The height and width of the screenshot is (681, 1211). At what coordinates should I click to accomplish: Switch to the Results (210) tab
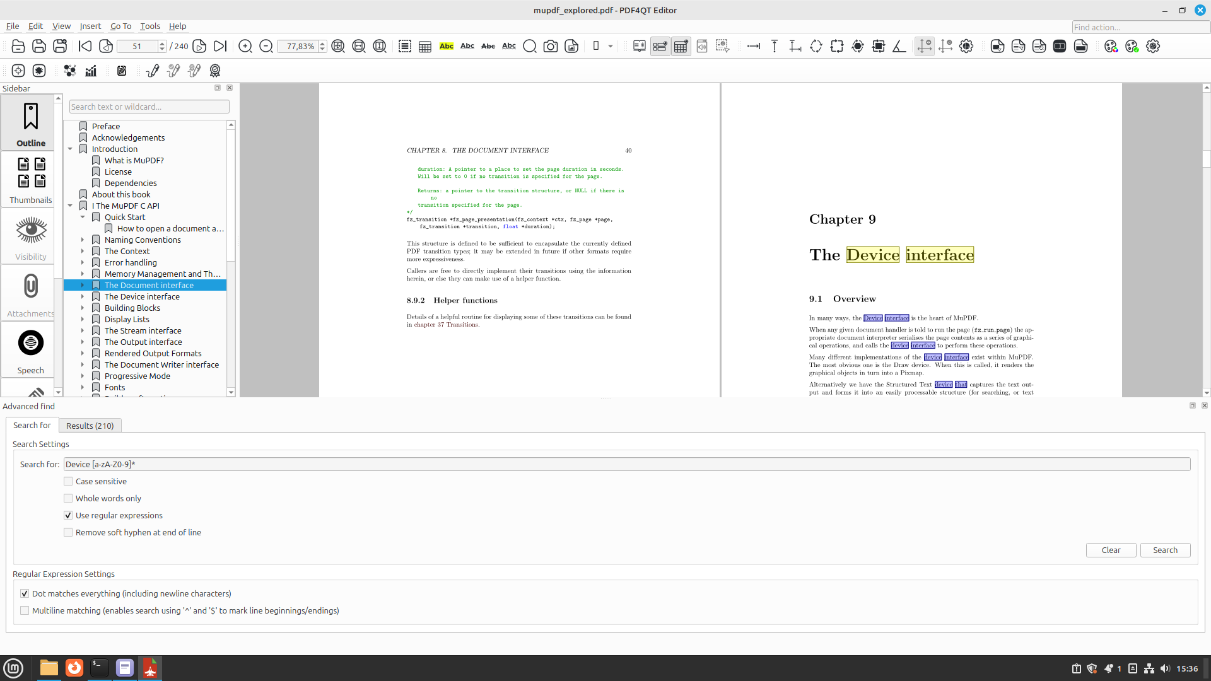90,426
